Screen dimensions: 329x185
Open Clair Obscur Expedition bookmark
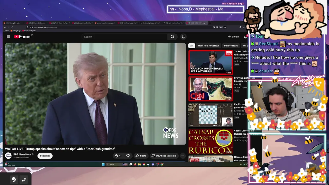[x=30, y=31]
